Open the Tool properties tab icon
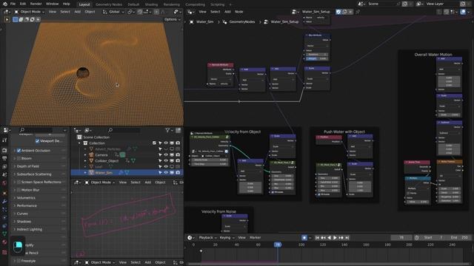The image size is (474, 266). coord(4,140)
